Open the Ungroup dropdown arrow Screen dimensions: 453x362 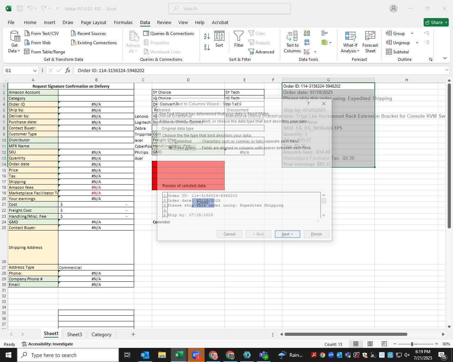[x=417, y=42]
